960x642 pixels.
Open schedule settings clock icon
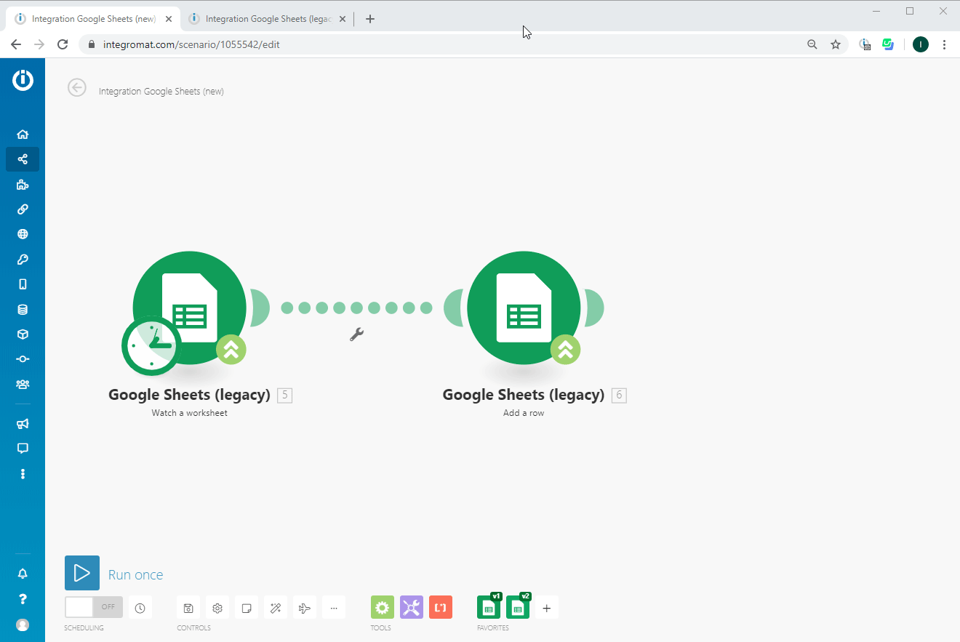tap(140, 608)
